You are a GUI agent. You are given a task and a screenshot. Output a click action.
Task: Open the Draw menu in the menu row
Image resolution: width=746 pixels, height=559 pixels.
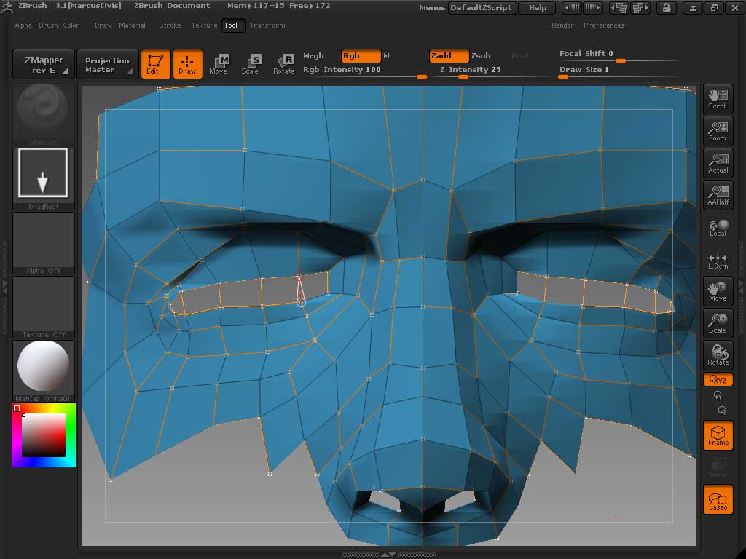(103, 25)
